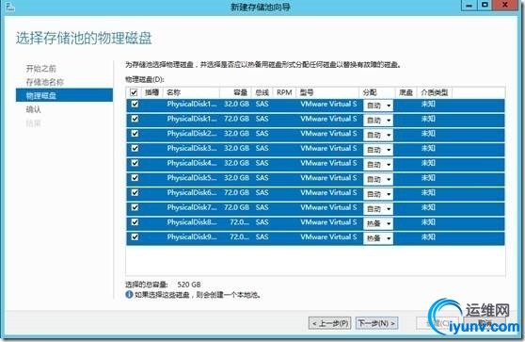Click the wizard icon in the title bar

[10, 6]
